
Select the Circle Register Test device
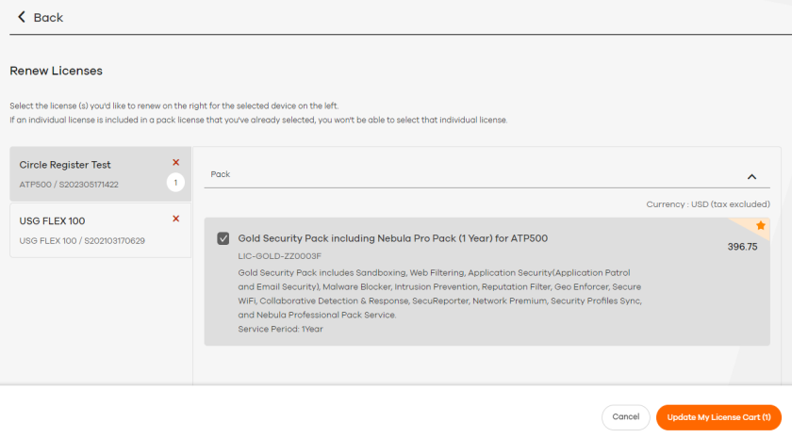tap(100, 174)
